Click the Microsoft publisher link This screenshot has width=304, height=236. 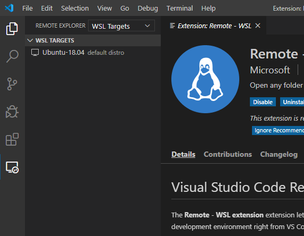point(270,70)
